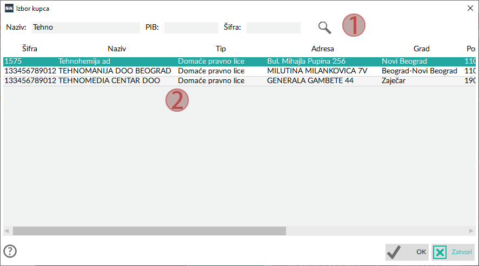Click the scrollbar right arrow
479x266 pixels.
click(471, 231)
